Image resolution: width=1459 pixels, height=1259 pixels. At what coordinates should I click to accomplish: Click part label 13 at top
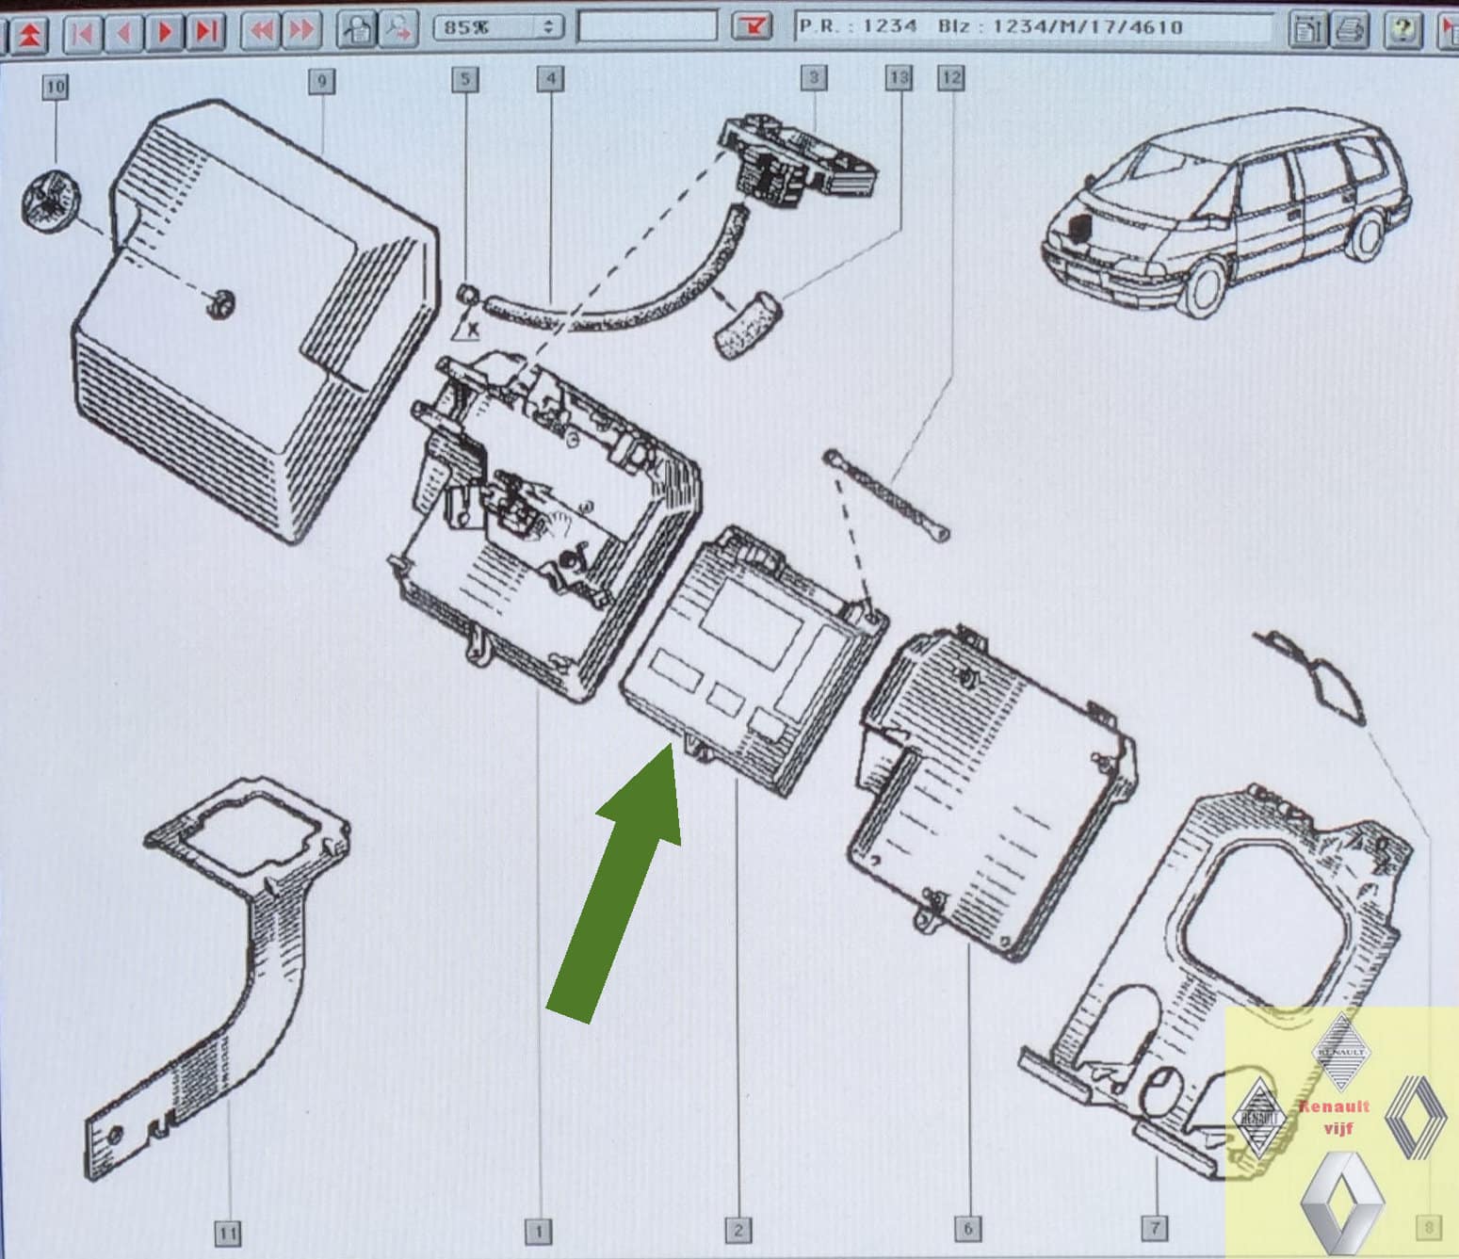click(899, 77)
